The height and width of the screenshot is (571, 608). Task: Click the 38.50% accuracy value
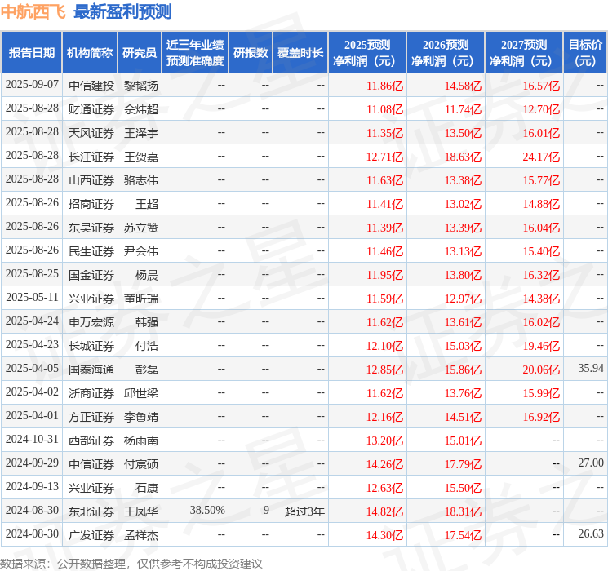pyautogui.click(x=207, y=510)
